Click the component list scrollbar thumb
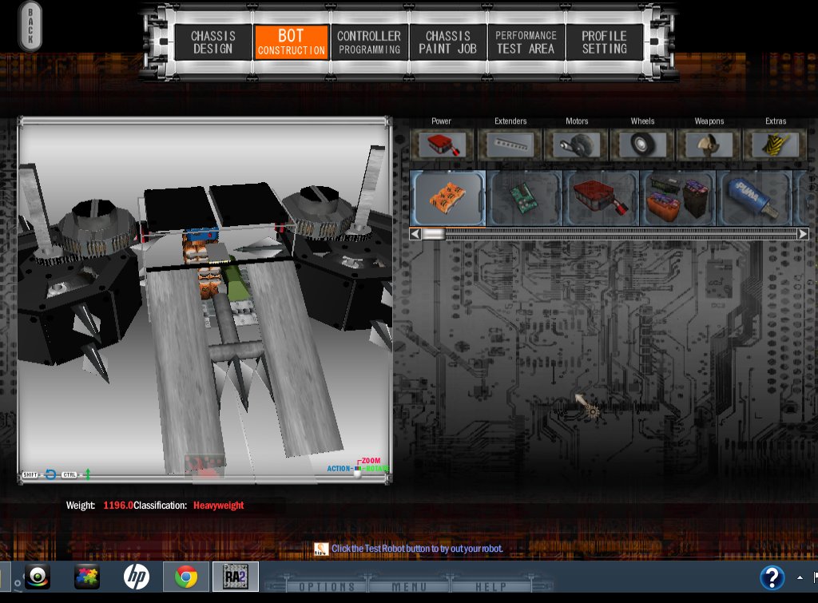The width and height of the screenshot is (818, 603). pos(433,234)
